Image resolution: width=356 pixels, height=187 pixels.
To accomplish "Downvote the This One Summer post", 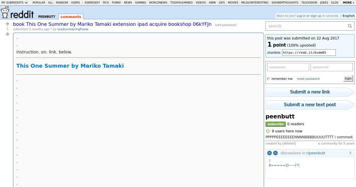I will point(7,34).
